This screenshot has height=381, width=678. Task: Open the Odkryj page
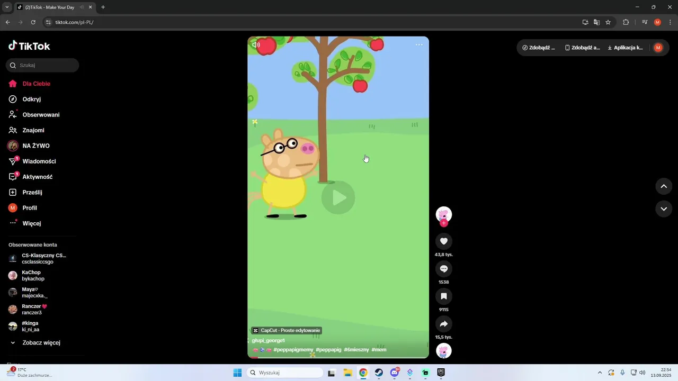(x=31, y=99)
